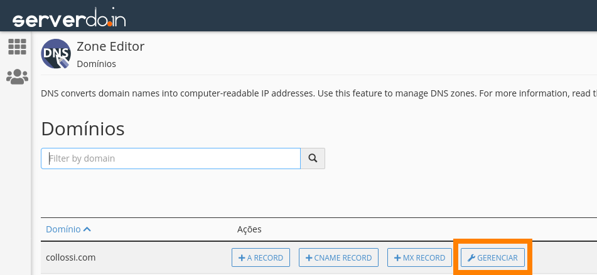The height and width of the screenshot is (275, 597).
Task: Click the plus icon on A Record
Action: 242,258
